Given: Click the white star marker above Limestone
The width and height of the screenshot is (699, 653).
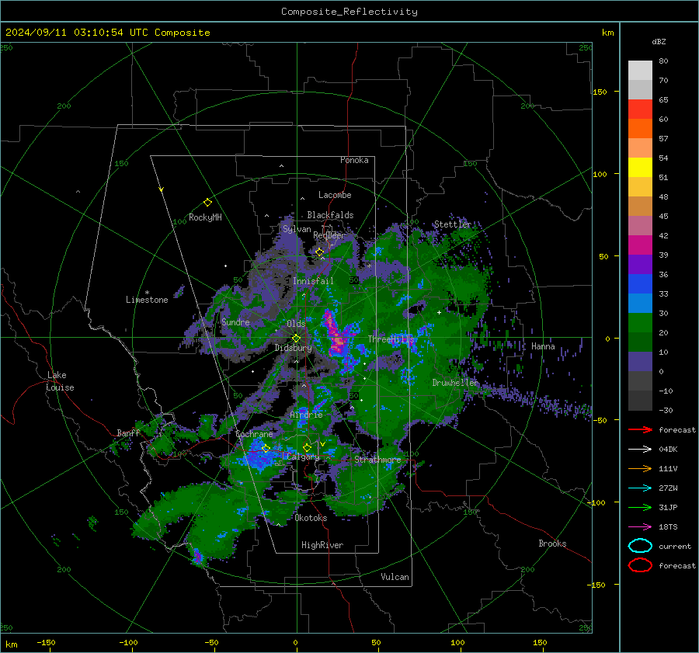Looking at the screenshot, I should pyautogui.click(x=147, y=293).
